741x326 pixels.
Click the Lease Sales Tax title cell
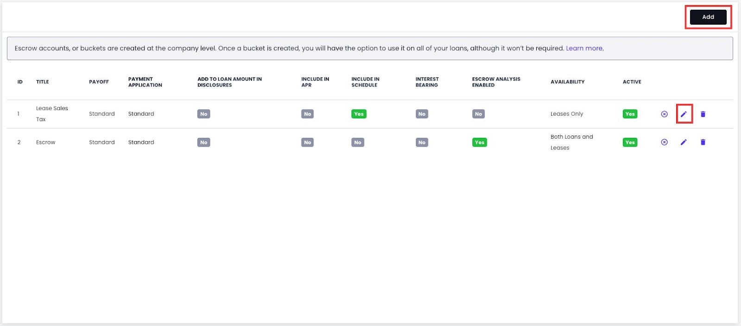pyautogui.click(x=52, y=114)
